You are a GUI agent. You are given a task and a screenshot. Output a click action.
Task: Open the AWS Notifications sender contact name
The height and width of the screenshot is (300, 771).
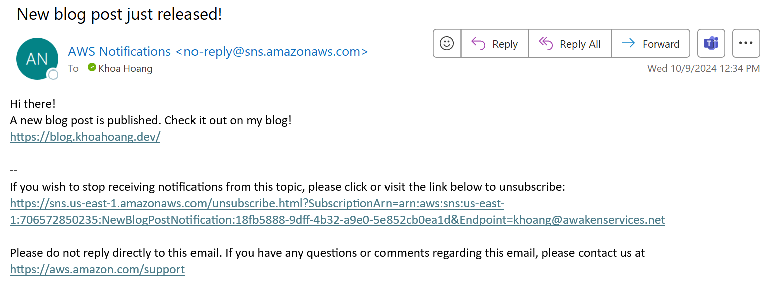119,51
